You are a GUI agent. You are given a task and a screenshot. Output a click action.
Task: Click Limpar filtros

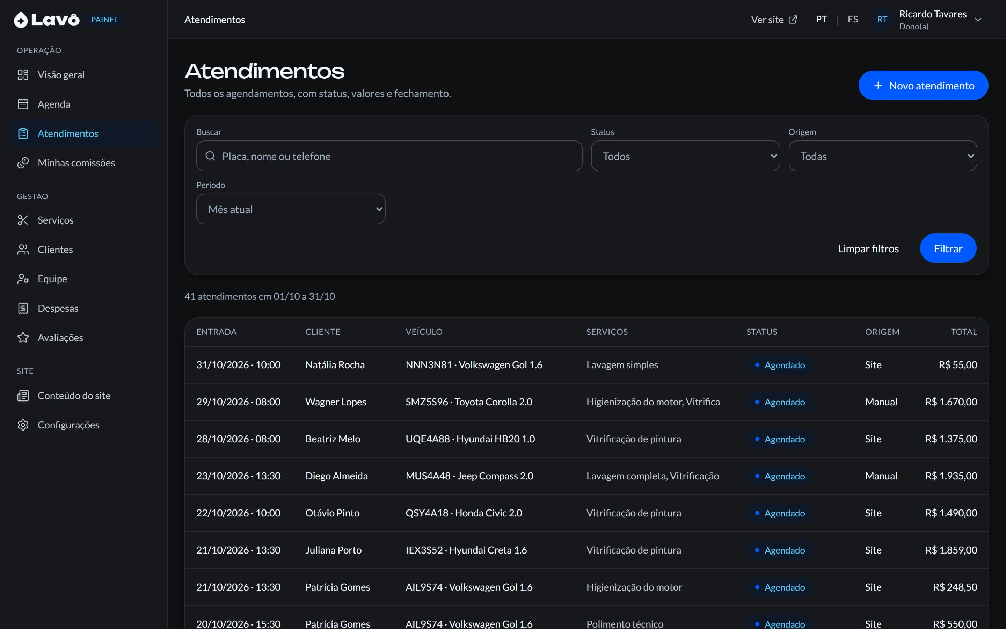(x=868, y=248)
